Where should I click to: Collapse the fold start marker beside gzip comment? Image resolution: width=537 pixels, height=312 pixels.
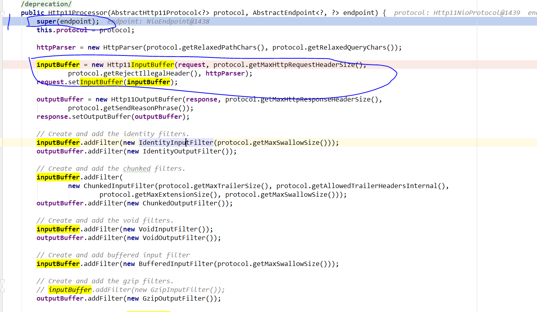(x=2, y=282)
